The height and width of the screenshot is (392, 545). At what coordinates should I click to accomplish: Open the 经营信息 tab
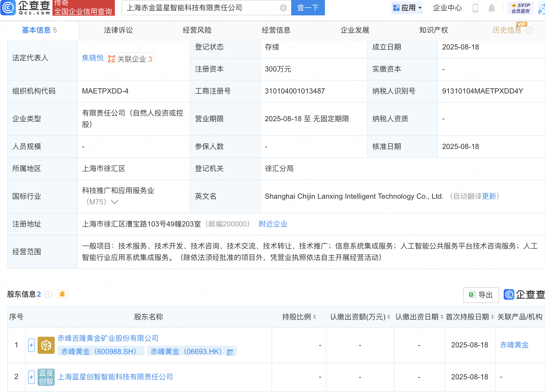(x=276, y=30)
